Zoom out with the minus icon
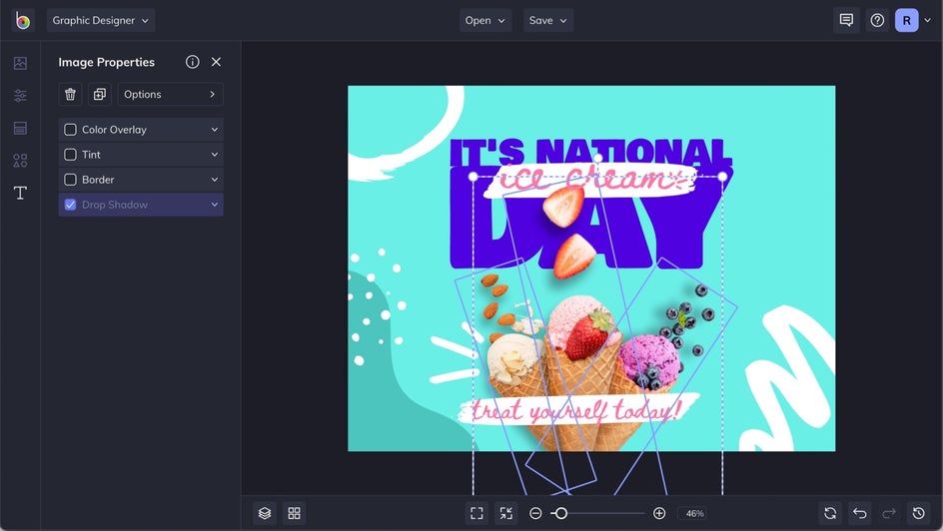 coord(535,513)
